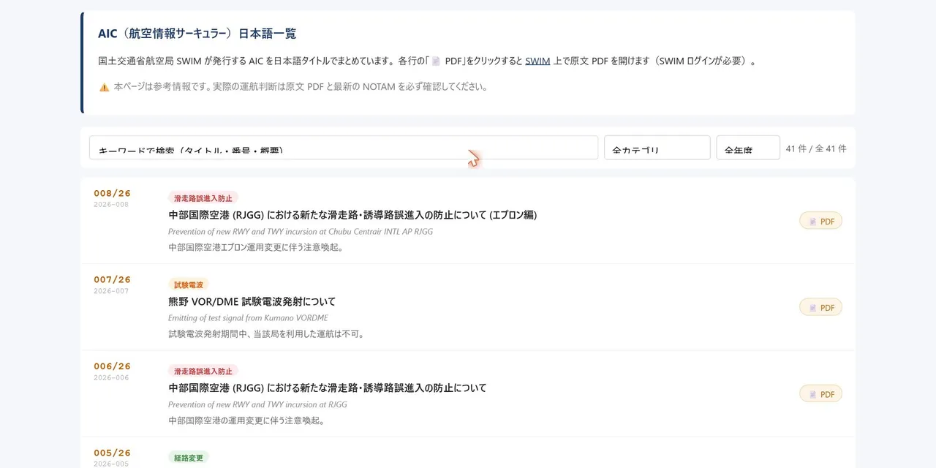The height and width of the screenshot is (468, 936).
Task: Click subtitle Prevention of new RWY... at RJGG
Action: (x=257, y=404)
